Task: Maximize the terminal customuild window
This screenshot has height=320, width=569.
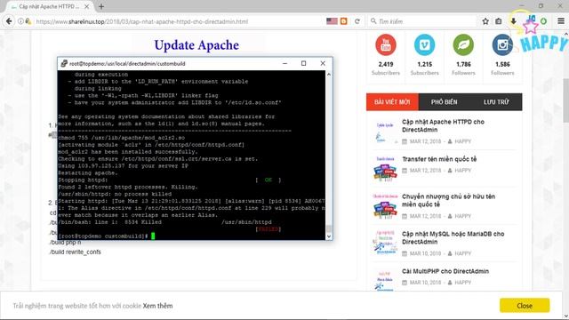Action: [304, 63]
